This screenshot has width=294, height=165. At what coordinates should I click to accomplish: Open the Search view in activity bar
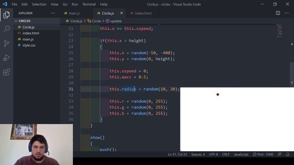[6, 29]
